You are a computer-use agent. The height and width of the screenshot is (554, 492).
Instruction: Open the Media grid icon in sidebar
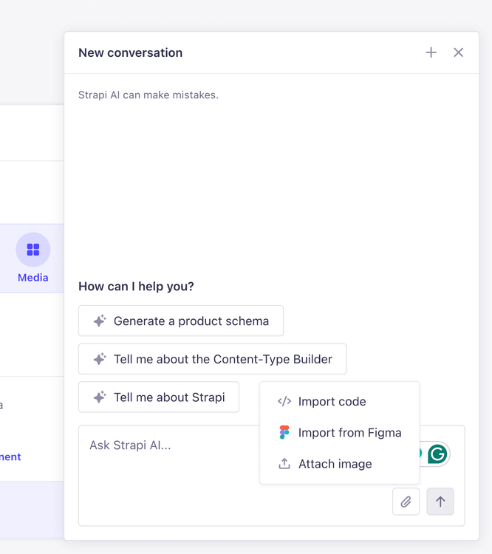[x=33, y=250]
